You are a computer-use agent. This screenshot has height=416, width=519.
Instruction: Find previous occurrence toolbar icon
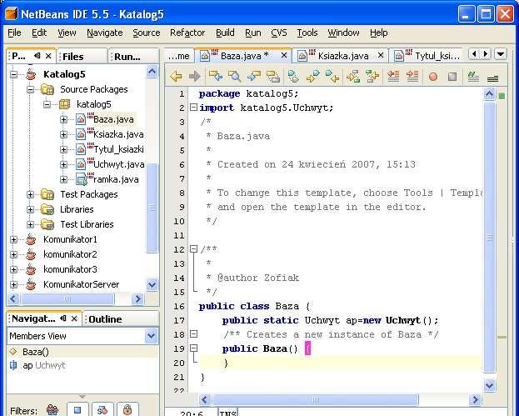[216, 76]
